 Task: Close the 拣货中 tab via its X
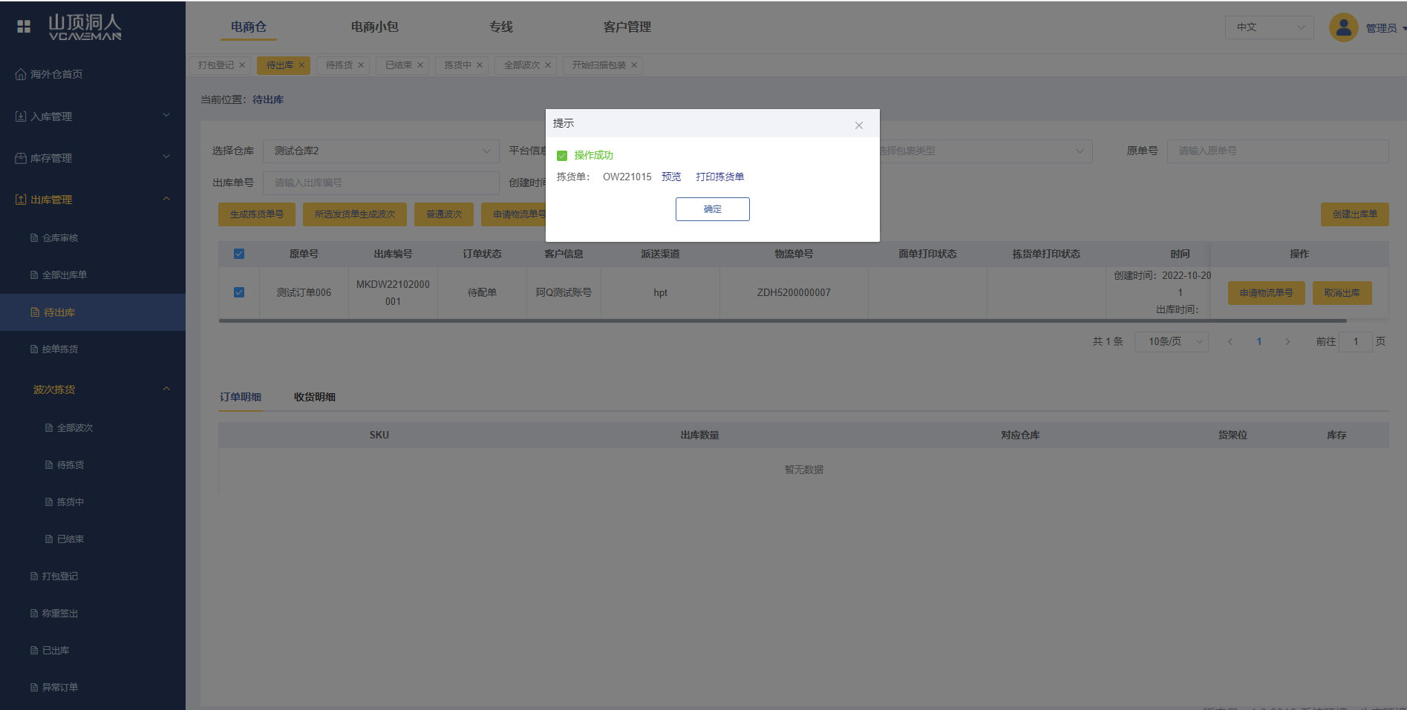coord(480,65)
